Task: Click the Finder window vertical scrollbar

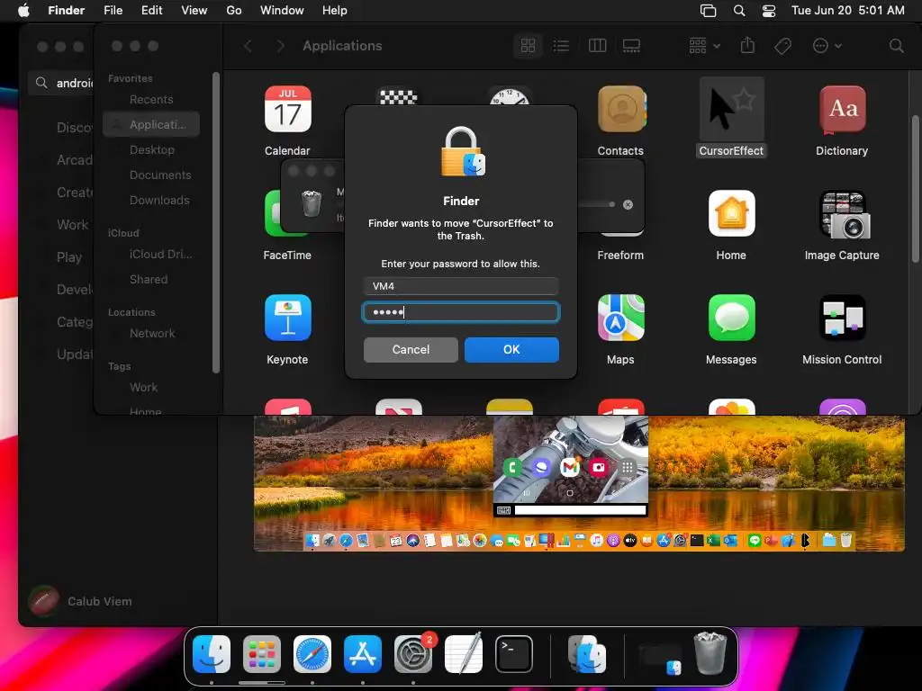Action: [x=915, y=188]
